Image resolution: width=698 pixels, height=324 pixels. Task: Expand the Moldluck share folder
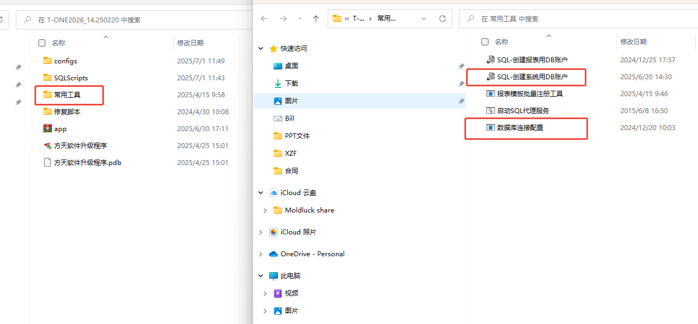[265, 210]
